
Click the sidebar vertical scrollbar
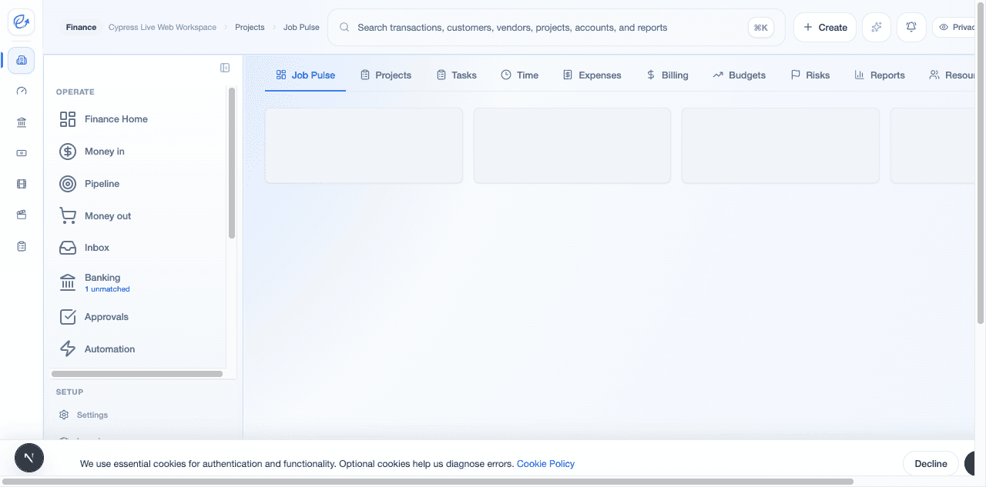tap(232, 163)
